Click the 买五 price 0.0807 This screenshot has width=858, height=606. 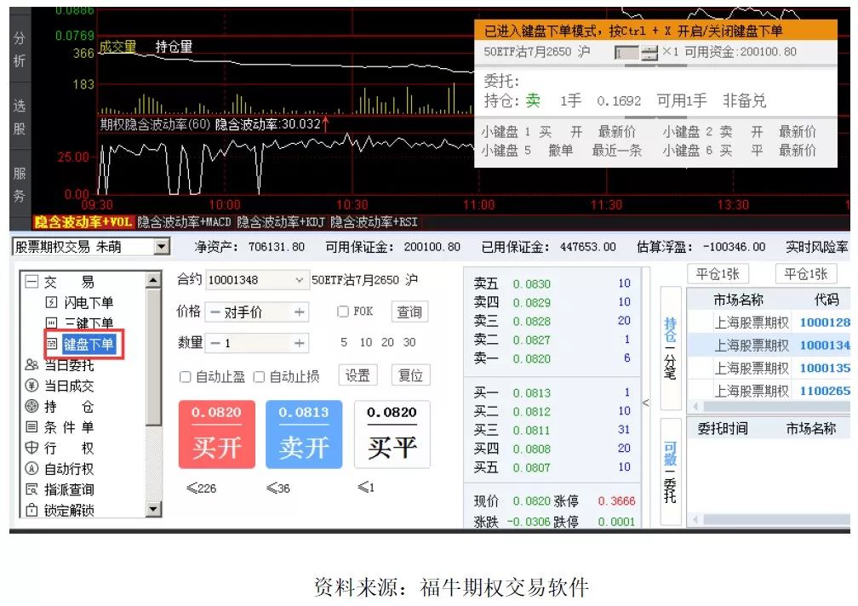[x=531, y=467]
